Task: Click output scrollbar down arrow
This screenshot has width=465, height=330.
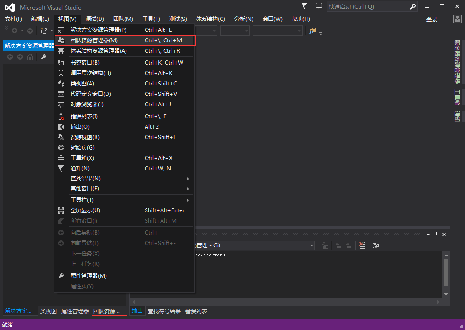Action: [x=446, y=295]
